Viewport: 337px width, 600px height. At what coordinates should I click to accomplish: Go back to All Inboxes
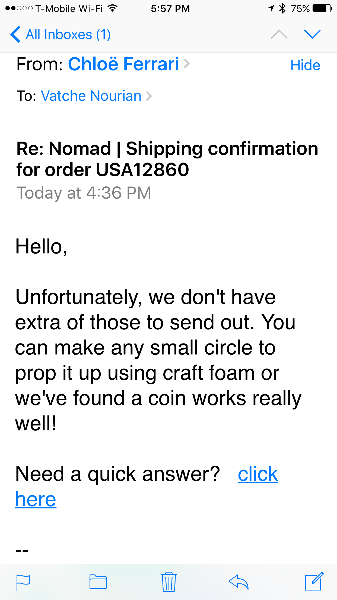pos(60,35)
